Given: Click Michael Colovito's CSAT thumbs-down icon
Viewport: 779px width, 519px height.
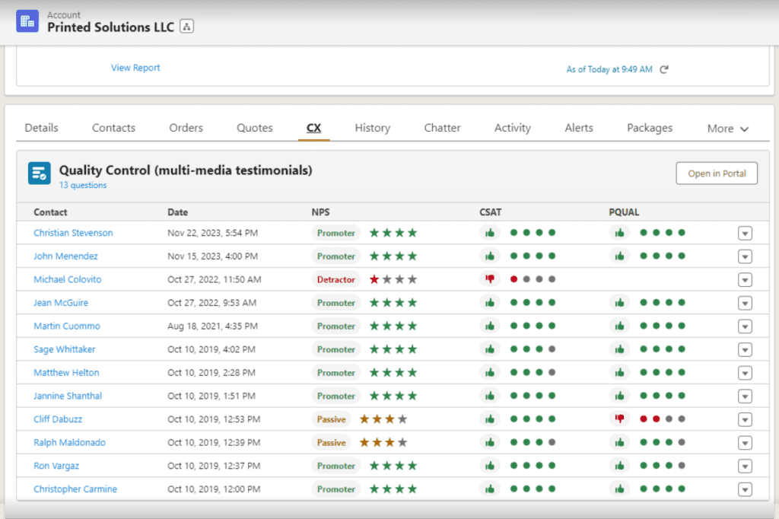Looking at the screenshot, I should pyautogui.click(x=490, y=279).
